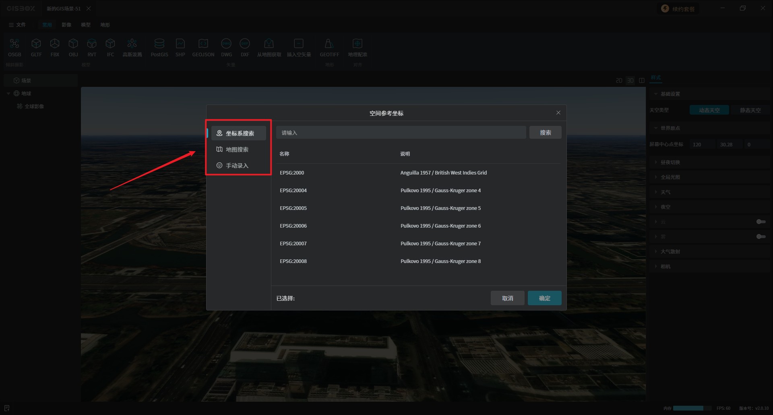Screen dimensions: 773x415
Task: Select 动态天空 sky type option
Action: coord(709,110)
